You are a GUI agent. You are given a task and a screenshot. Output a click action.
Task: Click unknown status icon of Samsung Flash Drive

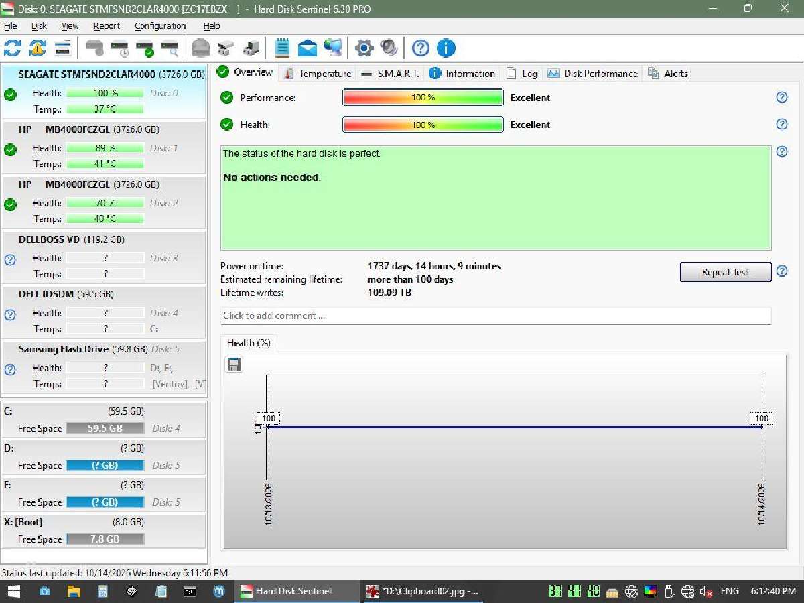point(10,369)
